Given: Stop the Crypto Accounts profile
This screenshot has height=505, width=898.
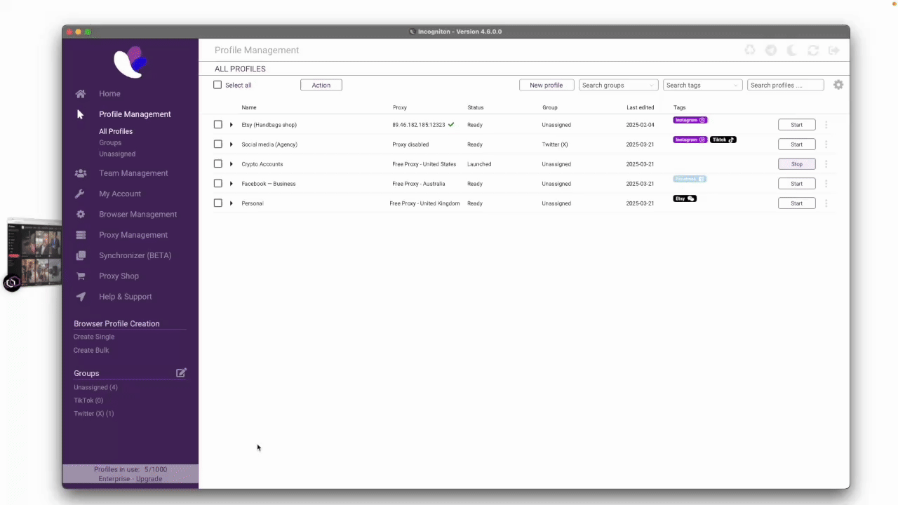Looking at the screenshot, I should [x=796, y=164].
